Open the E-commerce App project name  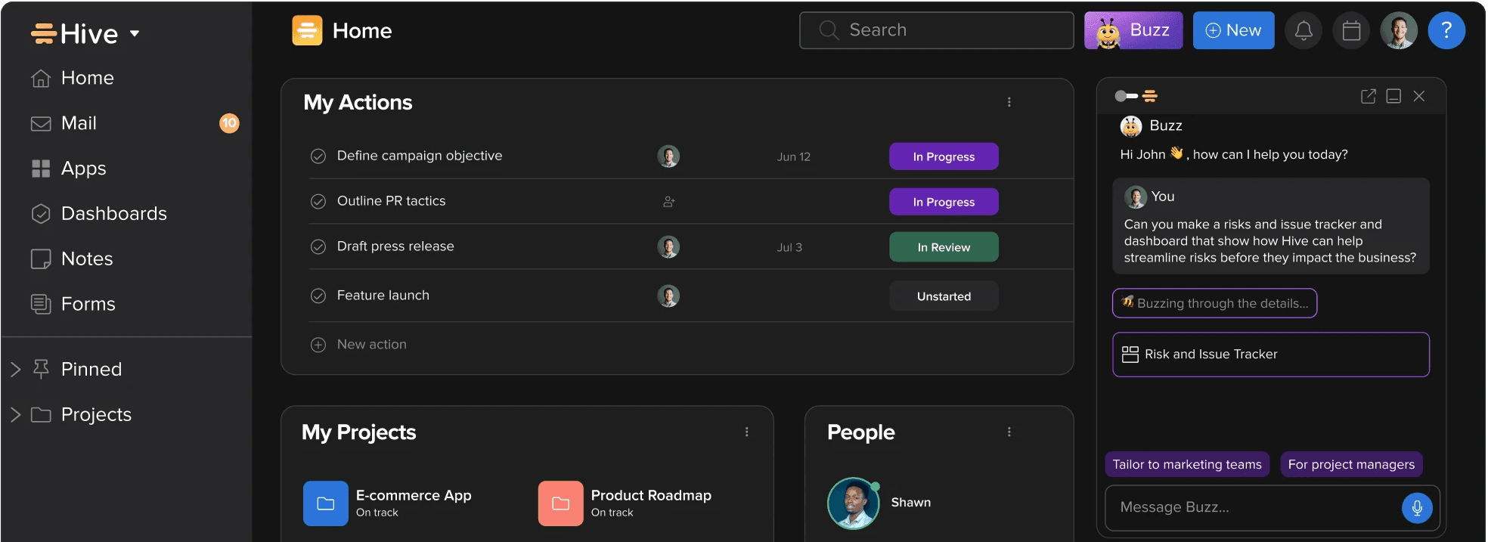tap(414, 496)
